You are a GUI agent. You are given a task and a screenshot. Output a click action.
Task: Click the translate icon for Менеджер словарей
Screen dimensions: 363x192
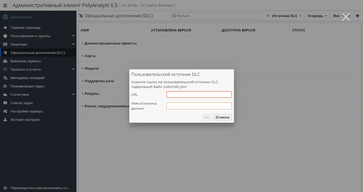pos(5,78)
